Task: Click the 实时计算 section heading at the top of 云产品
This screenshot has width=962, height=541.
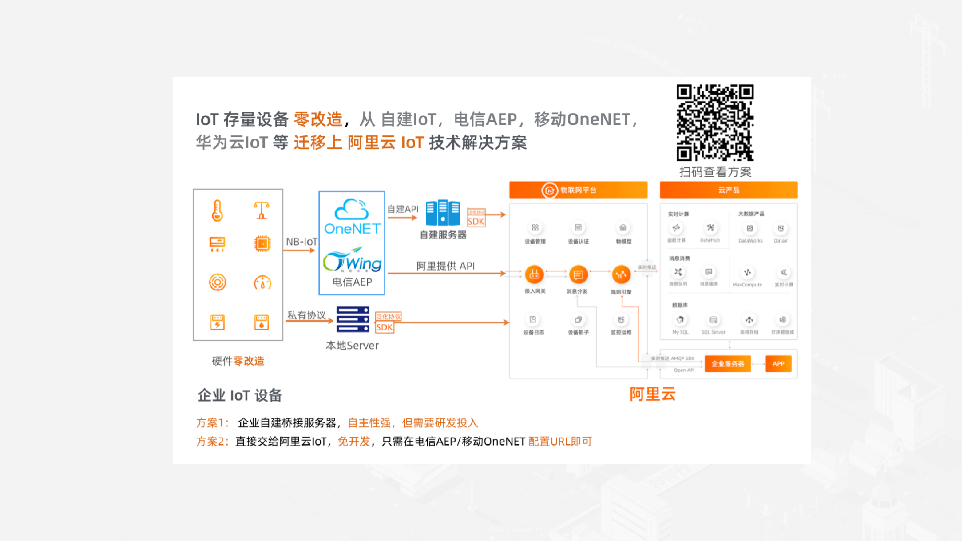Action: (678, 214)
